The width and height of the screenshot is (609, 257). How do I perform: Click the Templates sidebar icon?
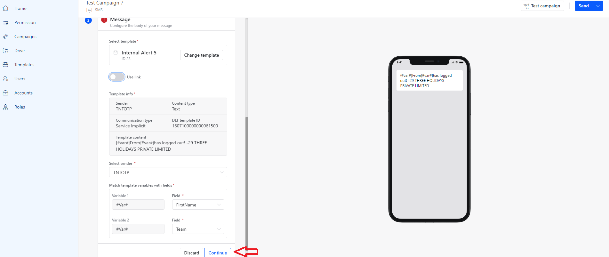click(x=5, y=65)
